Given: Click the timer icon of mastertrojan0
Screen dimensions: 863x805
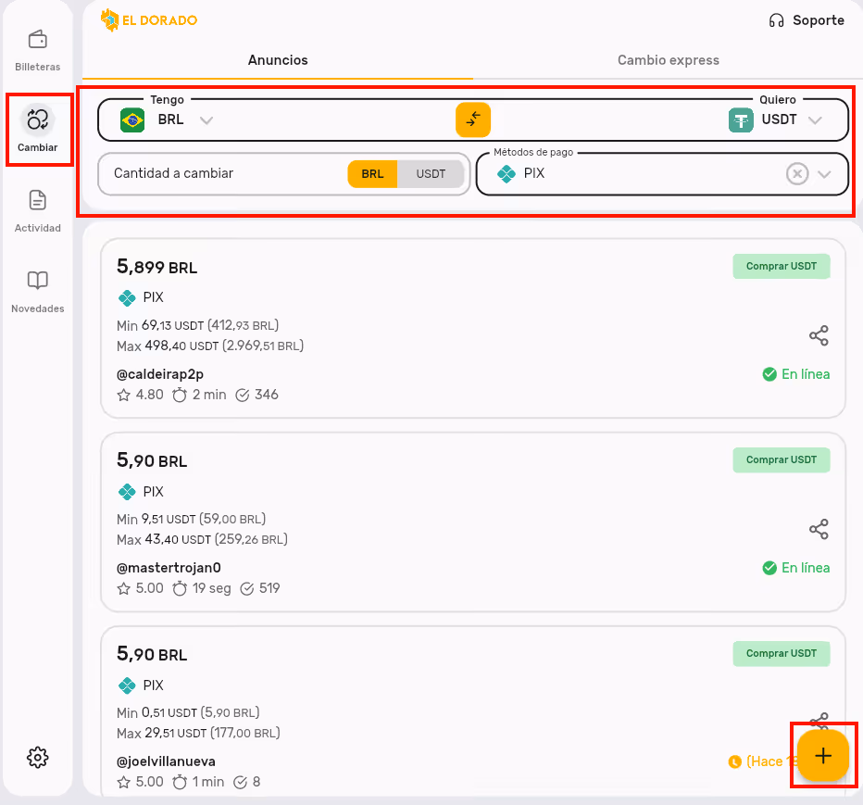Looking at the screenshot, I should (x=180, y=588).
